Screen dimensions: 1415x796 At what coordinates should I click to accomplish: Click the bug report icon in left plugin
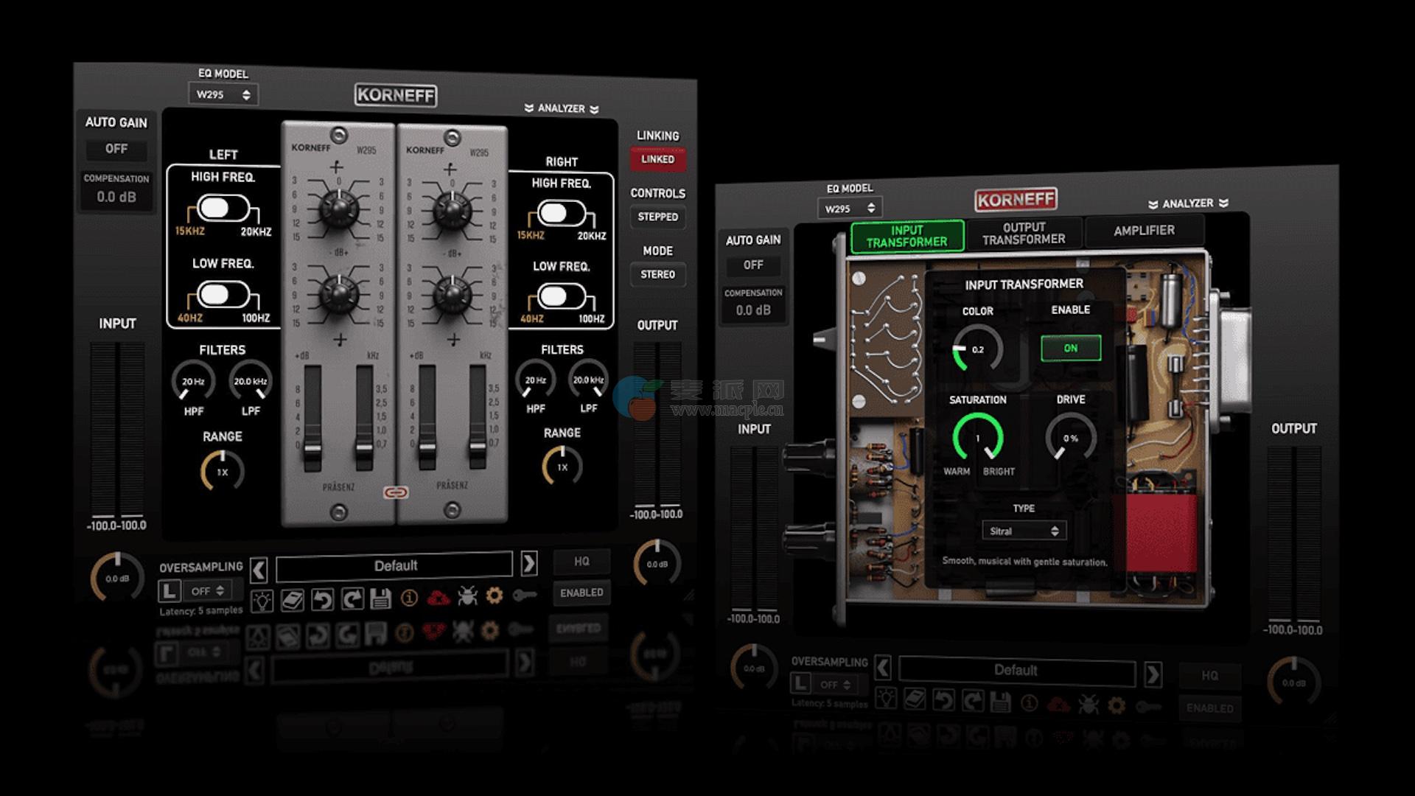(467, 596)
